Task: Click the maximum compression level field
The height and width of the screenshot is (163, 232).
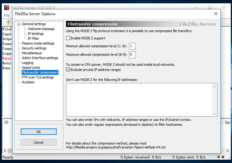Action: (x=132, y=55)
